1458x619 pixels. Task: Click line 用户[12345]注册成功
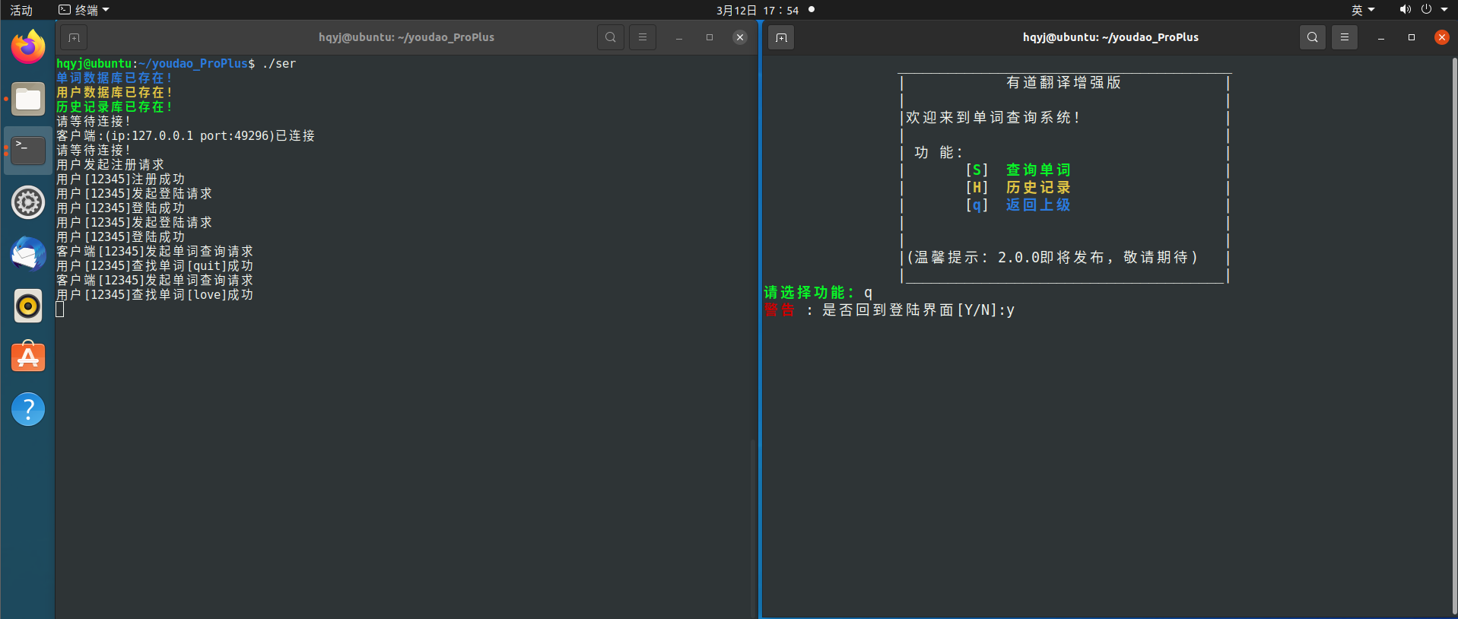click(x=120, y=179)
